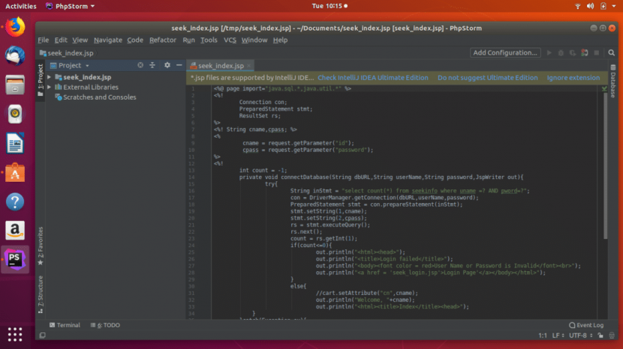The image size is (623, 349).
Task: Expand the External Libraries tree node
Action: 50,87
